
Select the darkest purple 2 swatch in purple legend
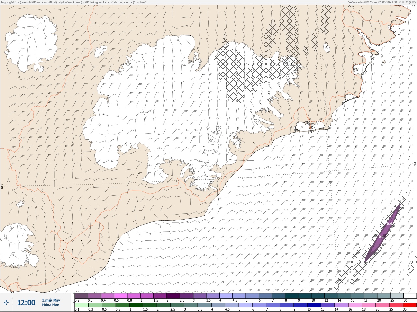pos(173,296)
